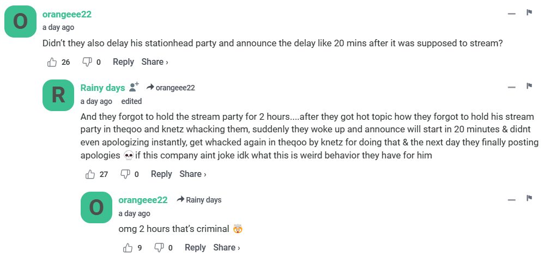Collapse the "omg 2 hours" reply
The height and width of the screenshot is (257, 544).
point(511,199)
